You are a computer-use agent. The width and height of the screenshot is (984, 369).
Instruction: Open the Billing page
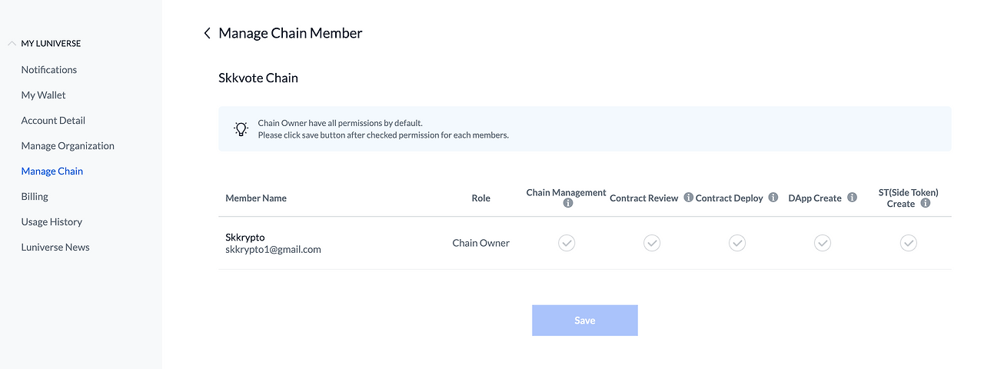click(x=35, y=196)
